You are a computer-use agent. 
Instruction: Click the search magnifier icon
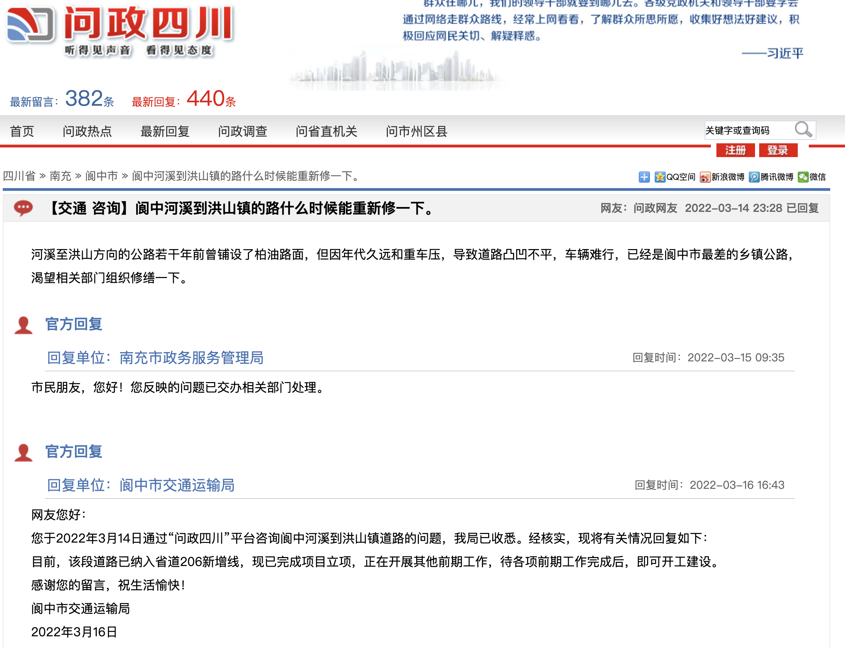803,130
